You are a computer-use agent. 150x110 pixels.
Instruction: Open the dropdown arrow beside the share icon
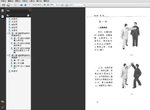pyautogui.click(x=11, y=5)
